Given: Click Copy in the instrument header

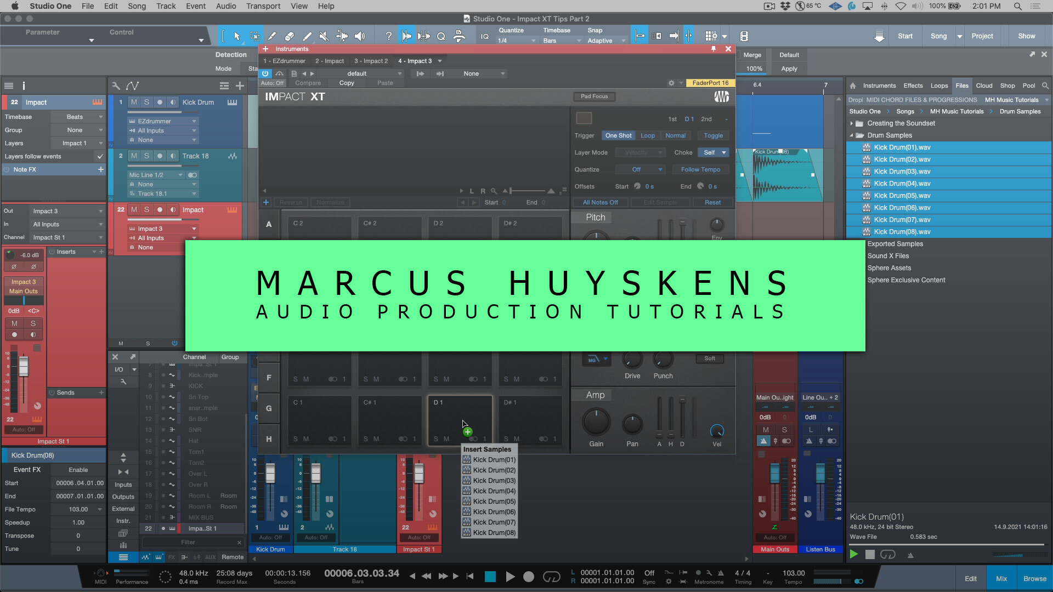Looking at the screenshot, I should pyautogui.click(x=347, y=83).
